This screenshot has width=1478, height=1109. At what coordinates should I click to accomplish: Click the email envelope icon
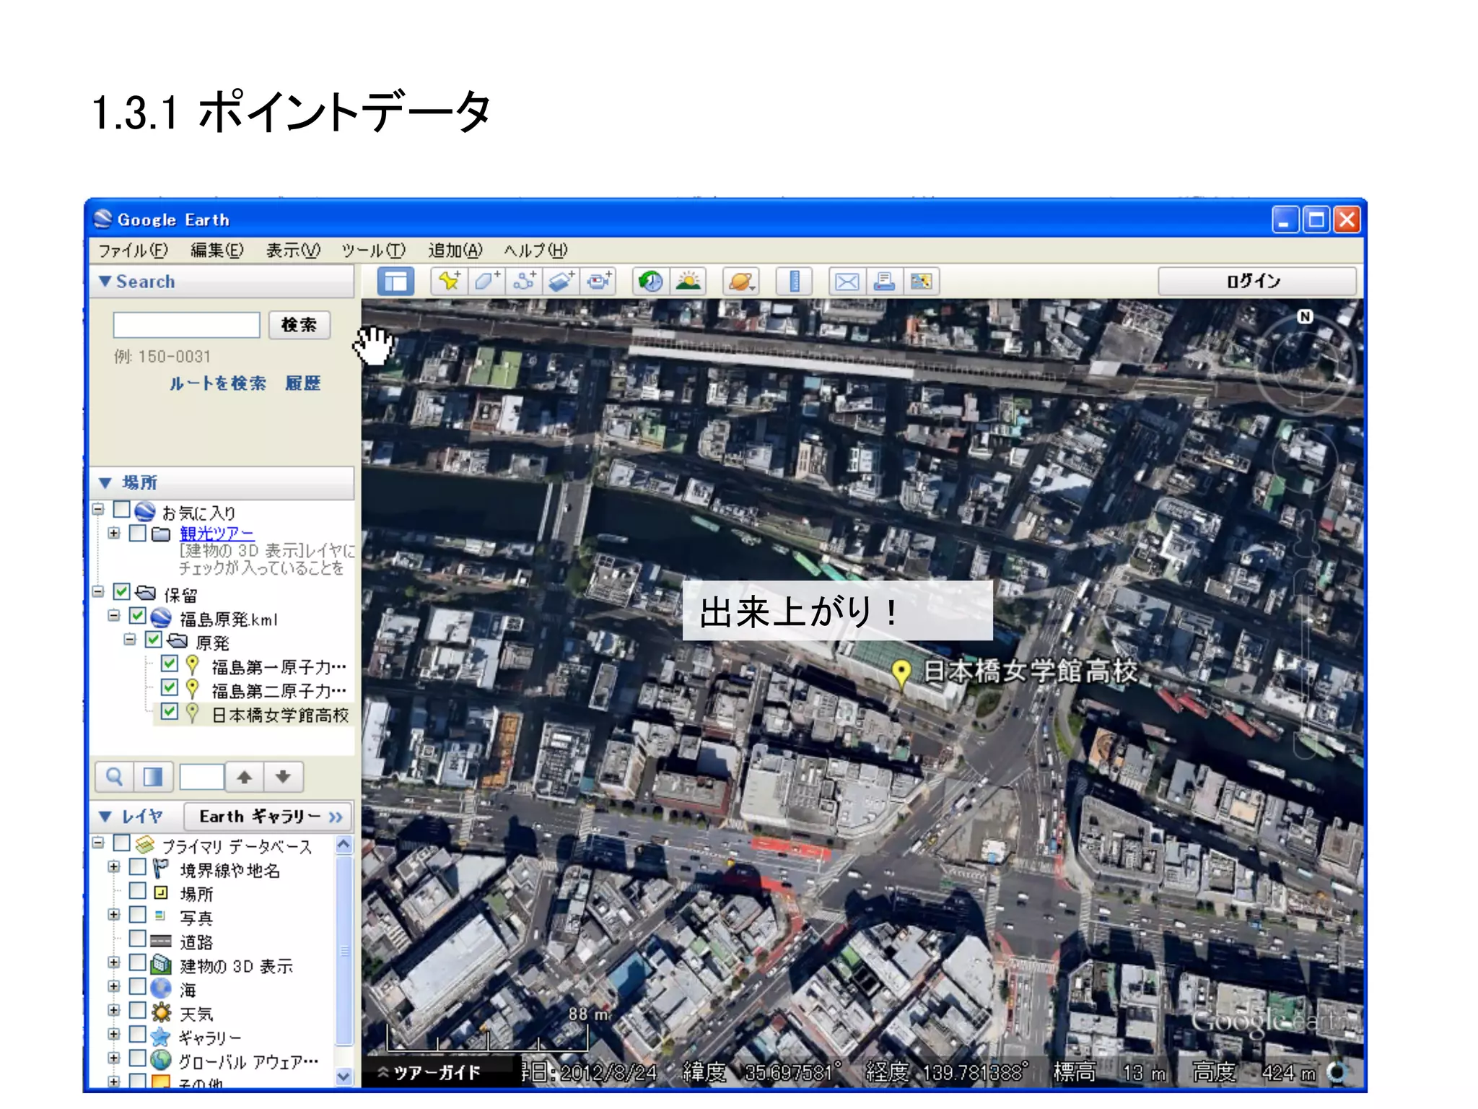point(847,282)
